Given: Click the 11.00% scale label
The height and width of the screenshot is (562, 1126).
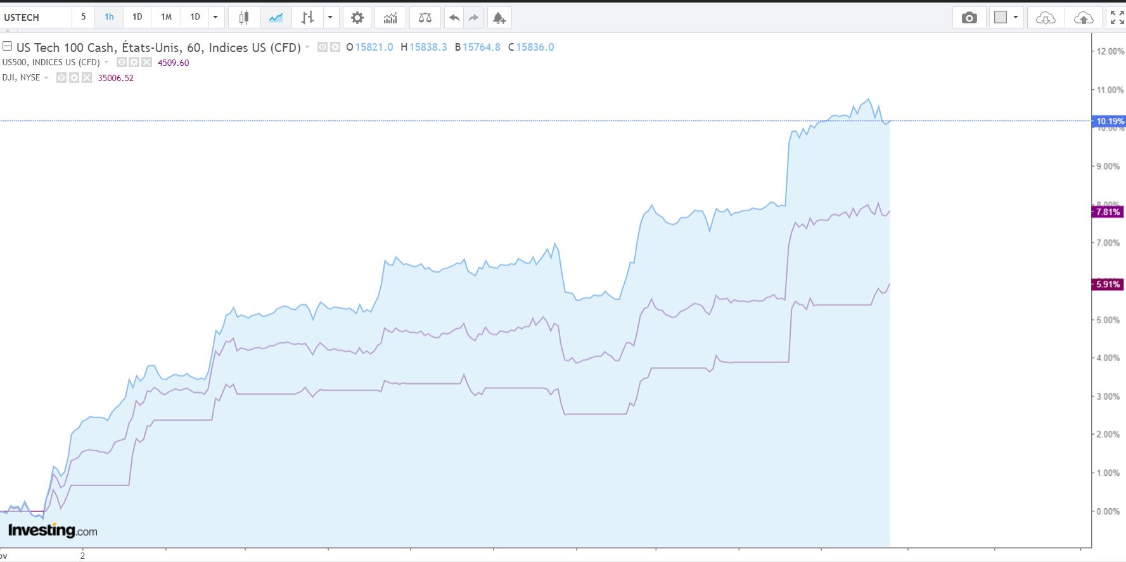Looking at the screenshot, I should [x=1110, y=90].
